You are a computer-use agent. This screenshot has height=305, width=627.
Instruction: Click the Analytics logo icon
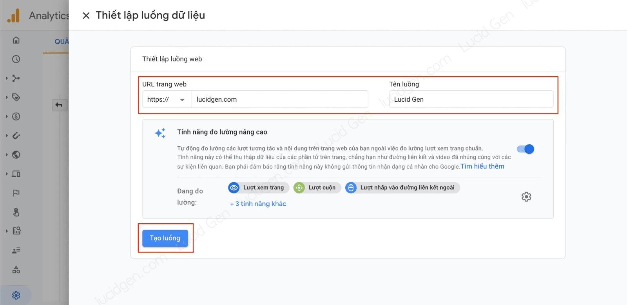pyautogui.click(x=13, y=16)
